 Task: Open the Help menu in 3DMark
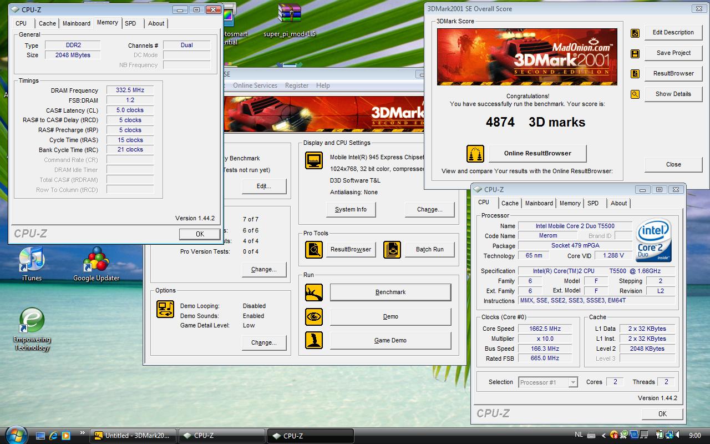323,85
